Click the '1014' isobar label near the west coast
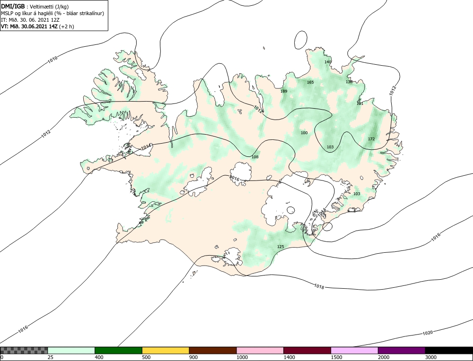 [146, 147]
